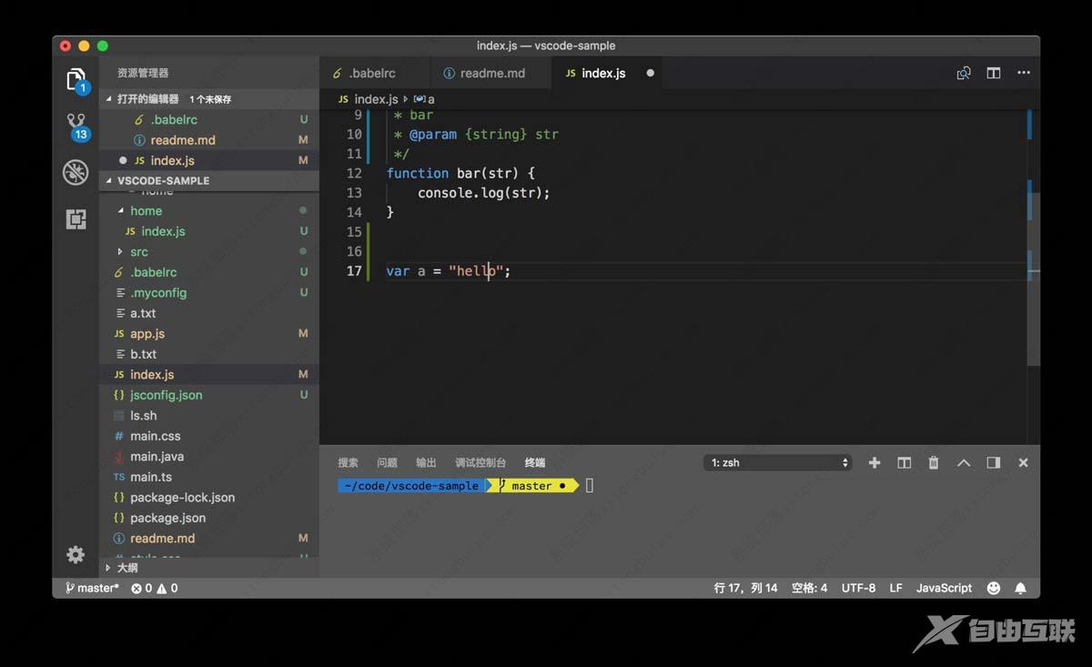
Task: Open app.js file
Action: 208,334
